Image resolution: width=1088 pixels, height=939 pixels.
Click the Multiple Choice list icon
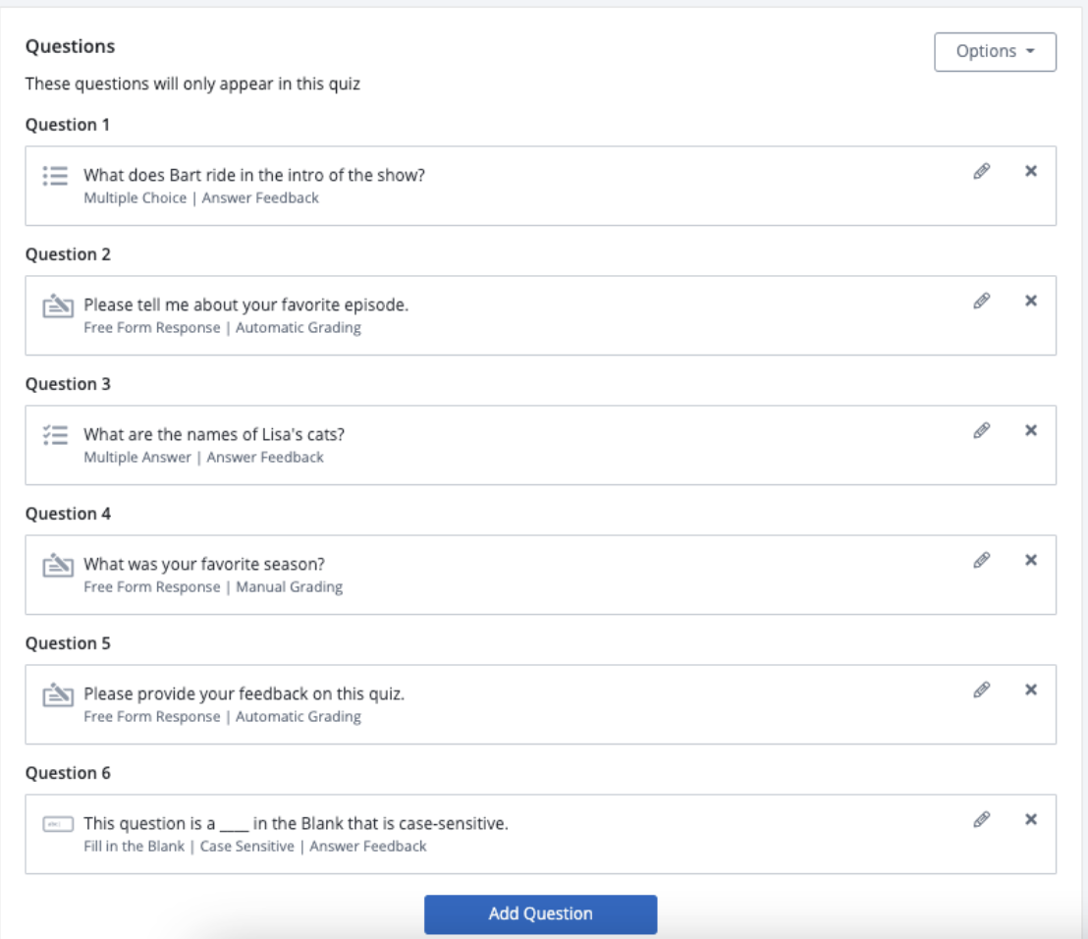56,176
